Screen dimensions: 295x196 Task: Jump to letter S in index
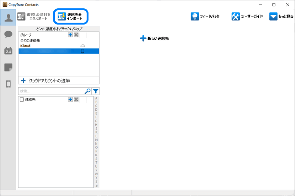96,159
